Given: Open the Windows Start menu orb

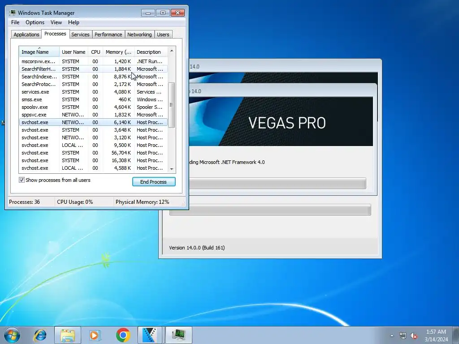Looking at the screenshot, I should click(x=12, y=335).
